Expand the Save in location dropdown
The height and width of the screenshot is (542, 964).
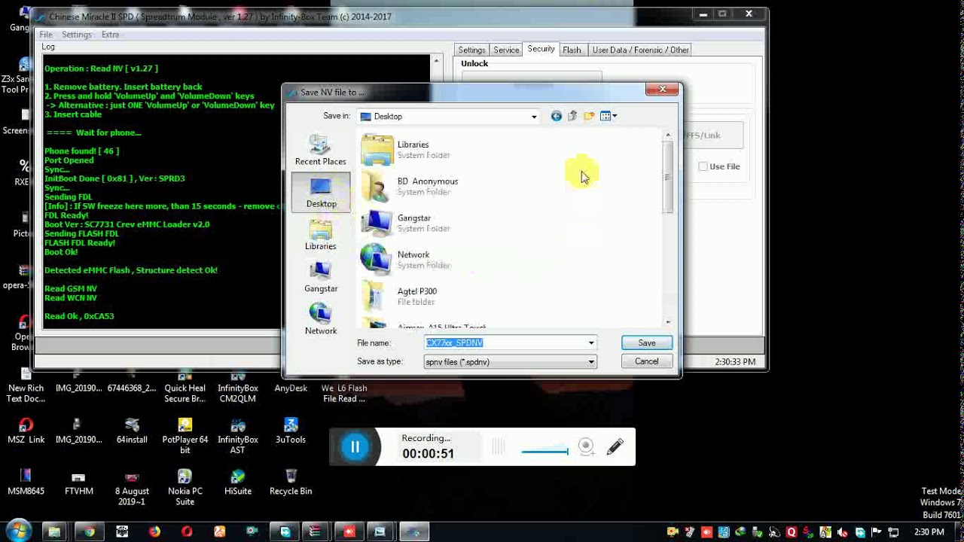[534, 117]
